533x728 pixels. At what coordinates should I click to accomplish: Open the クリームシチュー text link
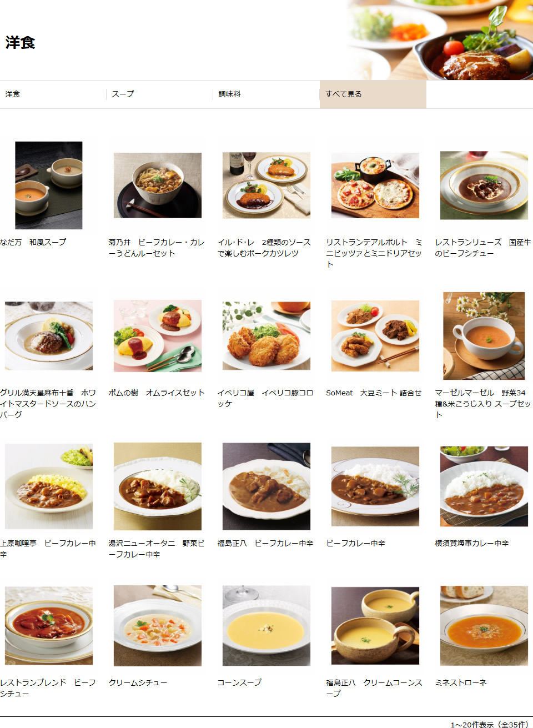[138, 682]
